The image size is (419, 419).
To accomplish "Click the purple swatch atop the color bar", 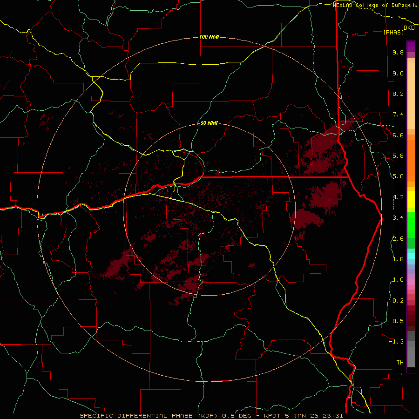I will [411, 47].
